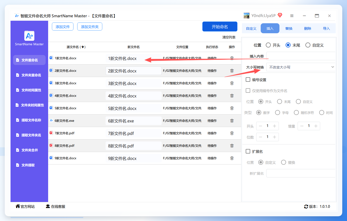Increase the 增量 value with plus

tap(316, 126)
